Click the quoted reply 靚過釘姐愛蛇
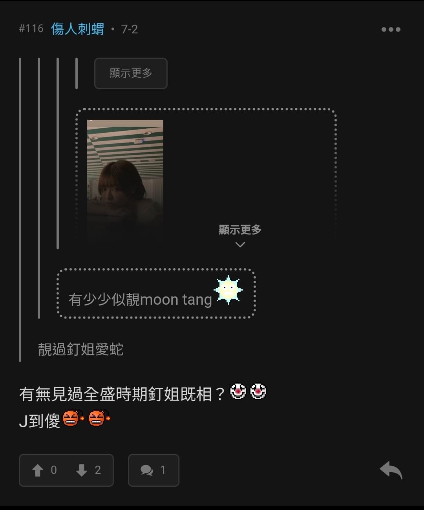 pos(80,349)
